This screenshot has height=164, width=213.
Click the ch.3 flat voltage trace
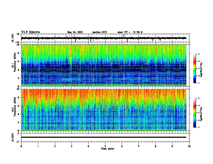(x=104, y=137)
